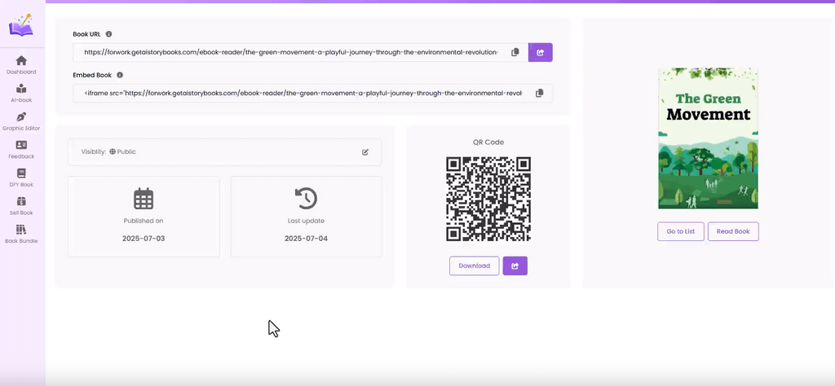Click the AI storybooks logo icon
Image resolution: width=835 pixels, height=386 pixels.
coord(21,25)
